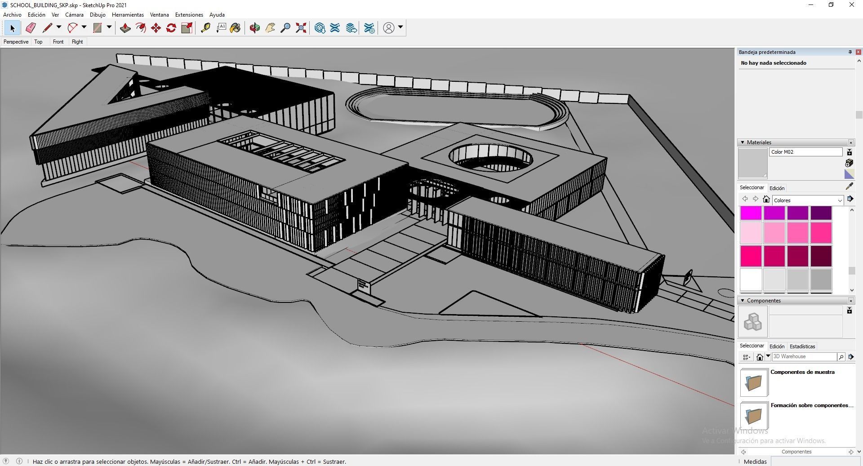Expand the Line tool dropdown arrow

58,27
